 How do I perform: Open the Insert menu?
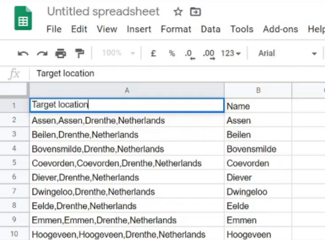point(139,29)
